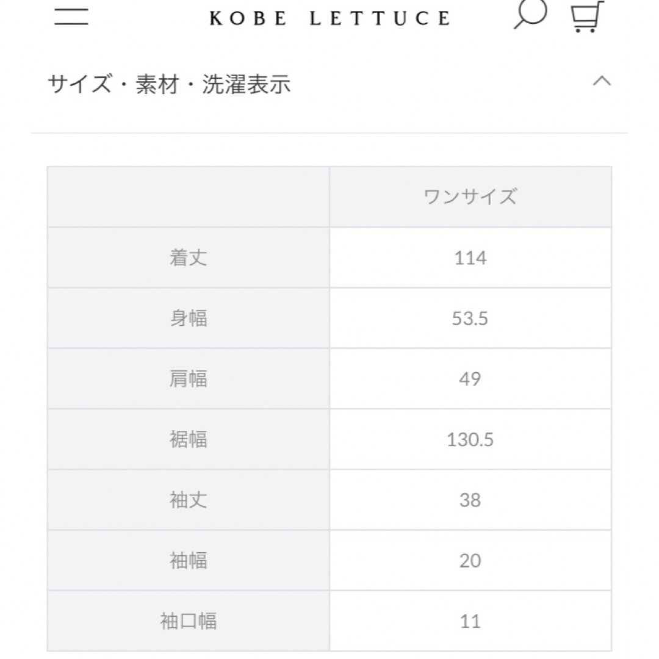Select the 着丈 row label
Screen dimensions: 659x659
189,257
